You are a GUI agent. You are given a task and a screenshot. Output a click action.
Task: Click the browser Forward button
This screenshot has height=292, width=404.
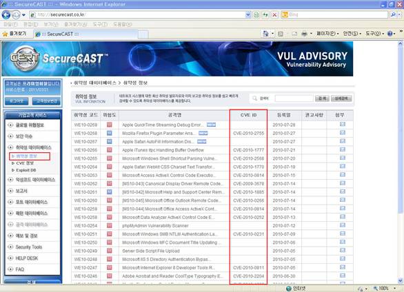[x=16, y=14]
